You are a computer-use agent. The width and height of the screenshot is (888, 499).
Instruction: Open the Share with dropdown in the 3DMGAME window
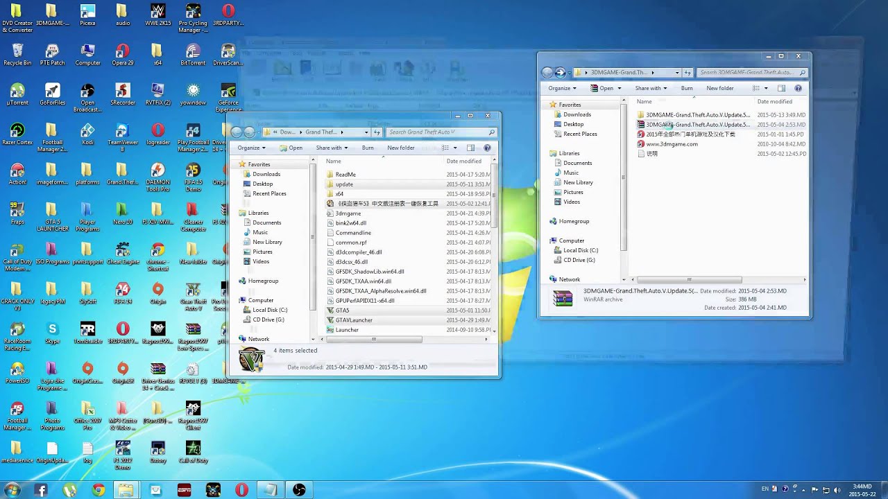(x=651, y=88)
